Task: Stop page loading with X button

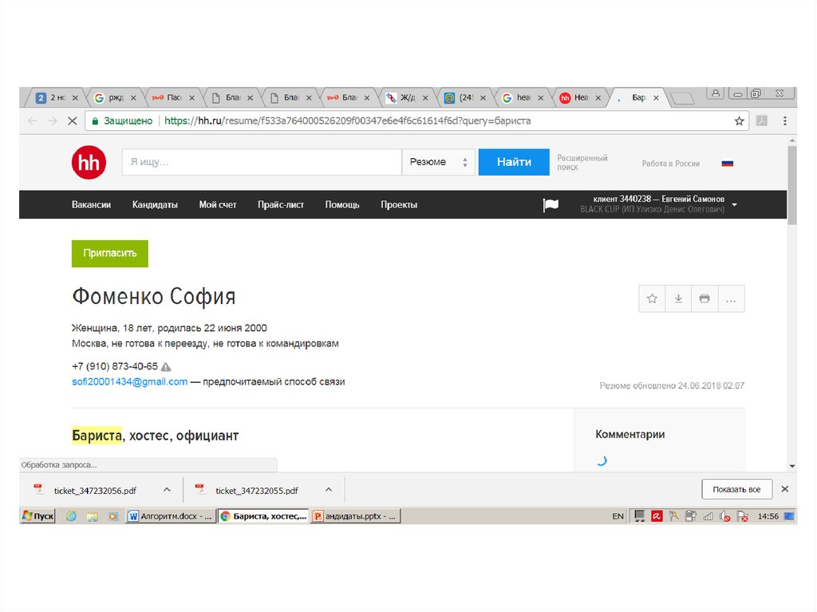Action: (x=72, y=121)
